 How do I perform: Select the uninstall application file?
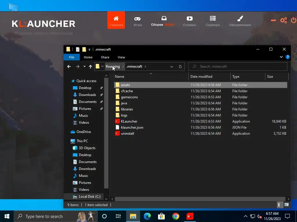201,133
